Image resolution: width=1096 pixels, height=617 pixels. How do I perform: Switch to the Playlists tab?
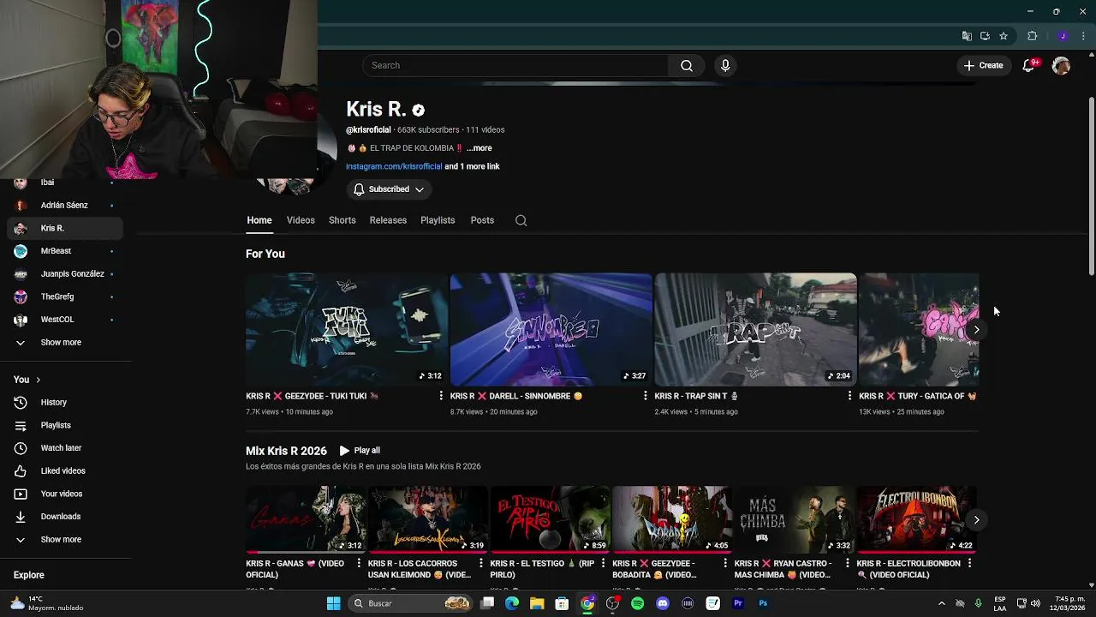coord(438,220)
